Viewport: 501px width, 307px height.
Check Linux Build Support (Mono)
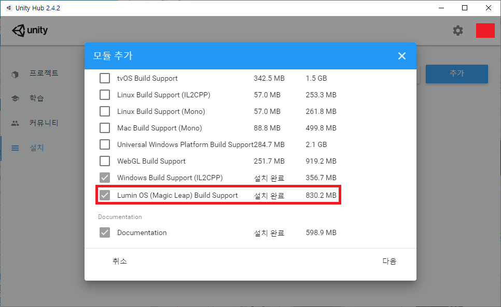coord(105,111)
